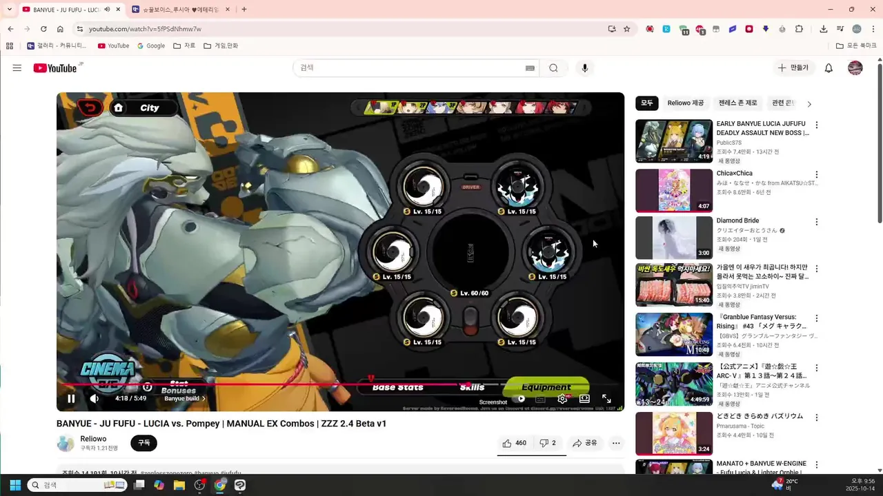The width and height of the screenshot is (883, 496).
Task: Open the browser home page button
Action: tap(60, 29)
